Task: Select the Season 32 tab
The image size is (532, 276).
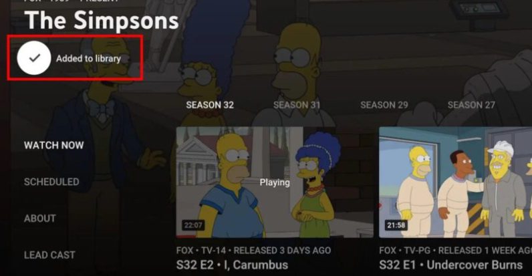Action: tap(210, 105)
